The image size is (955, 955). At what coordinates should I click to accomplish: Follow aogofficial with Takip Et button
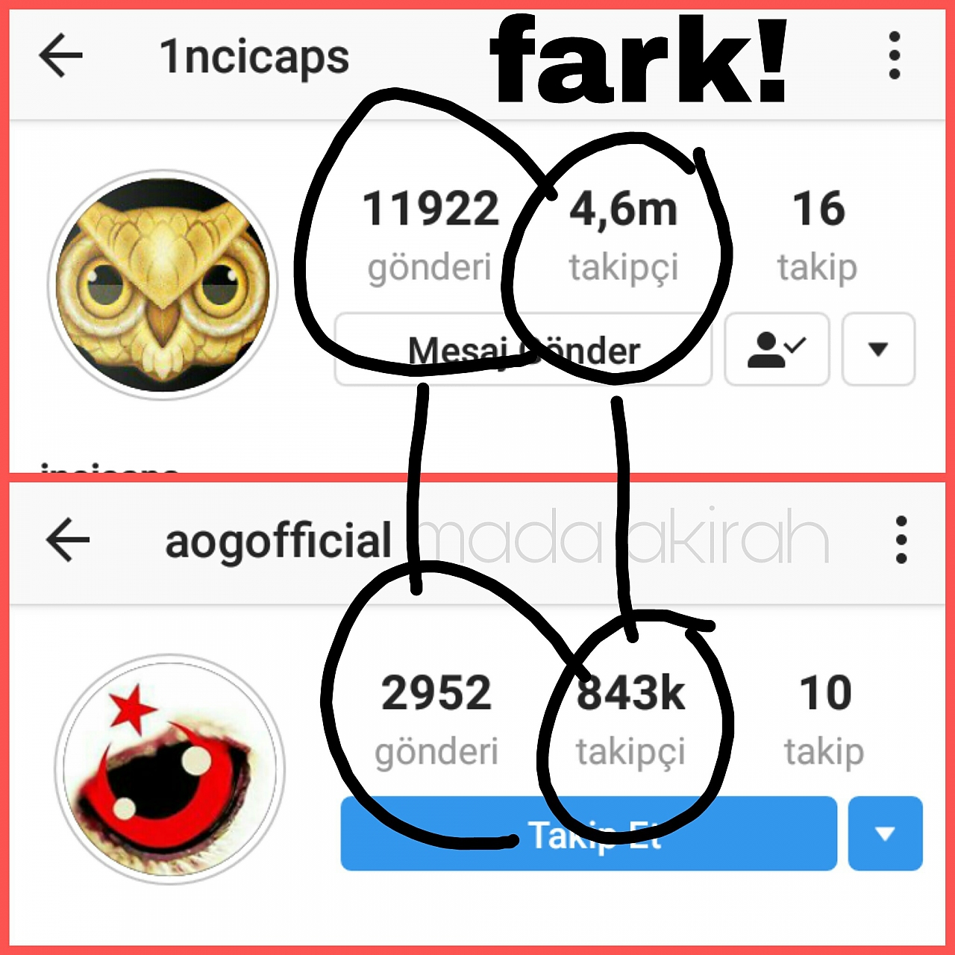[589, 833]
